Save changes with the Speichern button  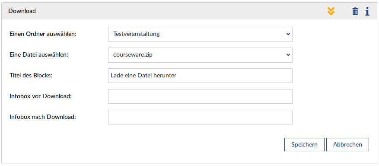(x=304, y=144)
